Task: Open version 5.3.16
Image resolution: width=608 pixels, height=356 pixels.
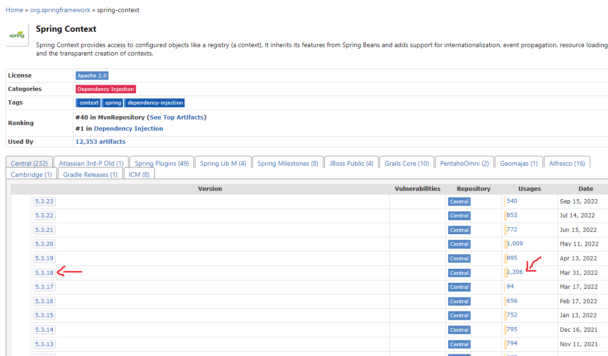Action: tap(44, 301)
